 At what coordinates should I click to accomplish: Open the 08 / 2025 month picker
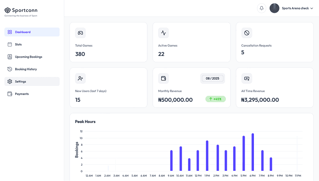pos(213,78)
